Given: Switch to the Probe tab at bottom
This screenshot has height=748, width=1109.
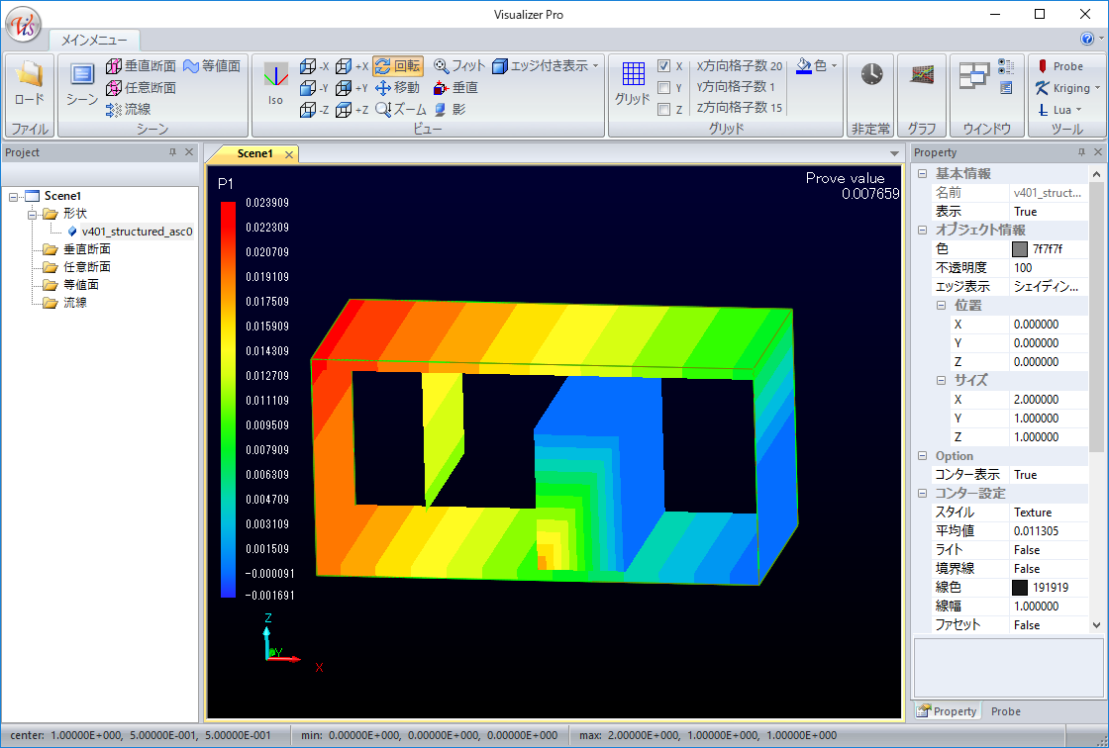Looking at the screenshot, I should (1005, 711).
